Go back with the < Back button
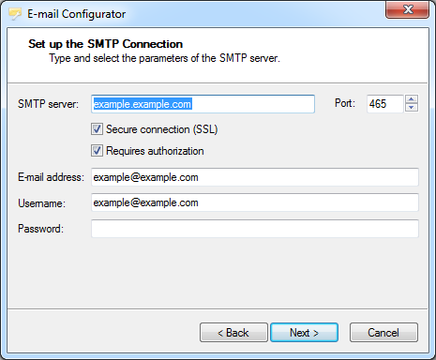436x360 pixels. tap(233, 333)
